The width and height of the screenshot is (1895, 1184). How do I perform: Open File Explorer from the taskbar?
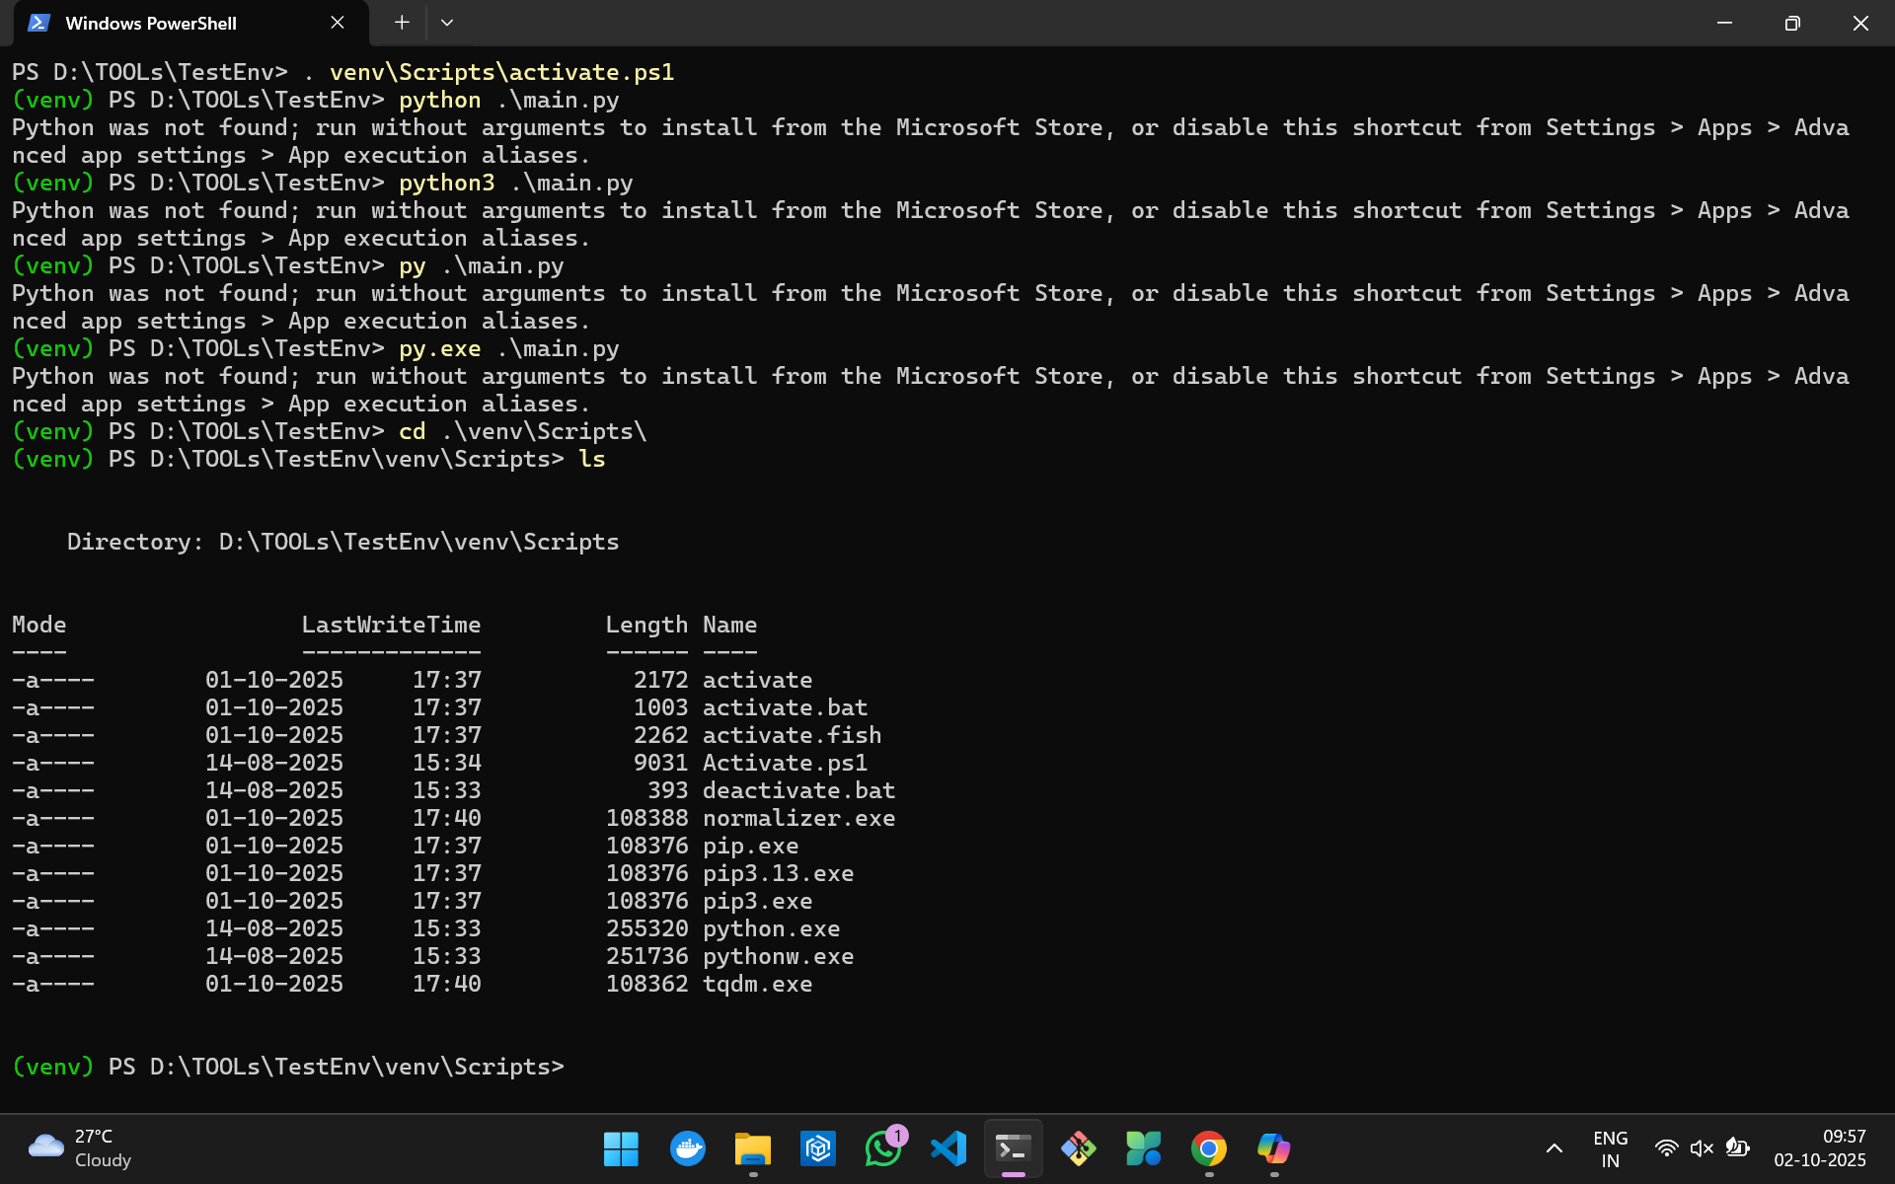click(x=752, y=1148)
